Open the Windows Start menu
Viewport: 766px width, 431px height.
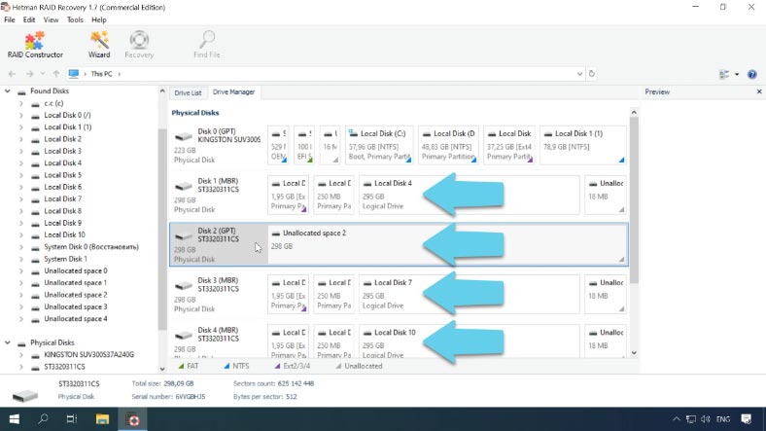click(x=15, y=419)
